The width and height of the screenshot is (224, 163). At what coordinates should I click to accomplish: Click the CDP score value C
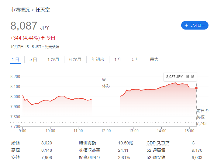click(x=193, y=143)
